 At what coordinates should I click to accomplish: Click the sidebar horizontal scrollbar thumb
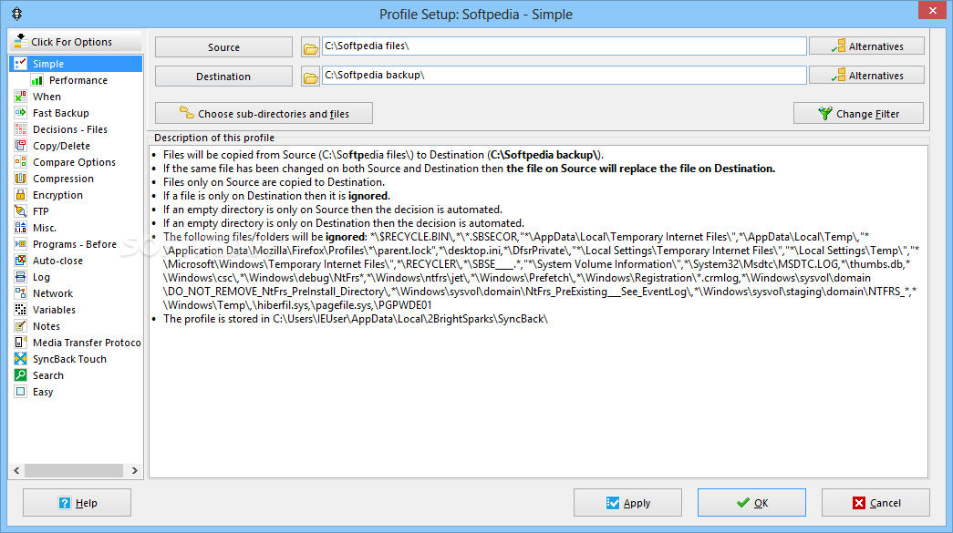tap(74, 470)
